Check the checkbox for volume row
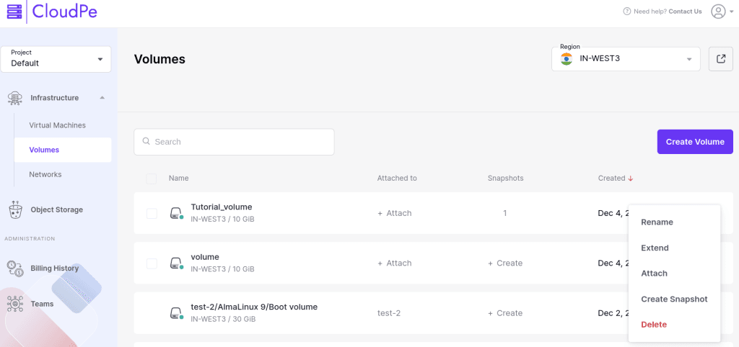Viewport: 739px width, 347px height. click(x=152, y=263)
